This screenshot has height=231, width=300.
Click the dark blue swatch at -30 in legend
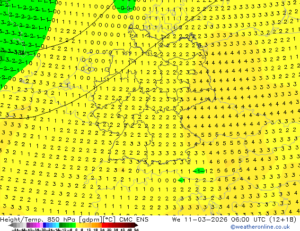(44, 225)
